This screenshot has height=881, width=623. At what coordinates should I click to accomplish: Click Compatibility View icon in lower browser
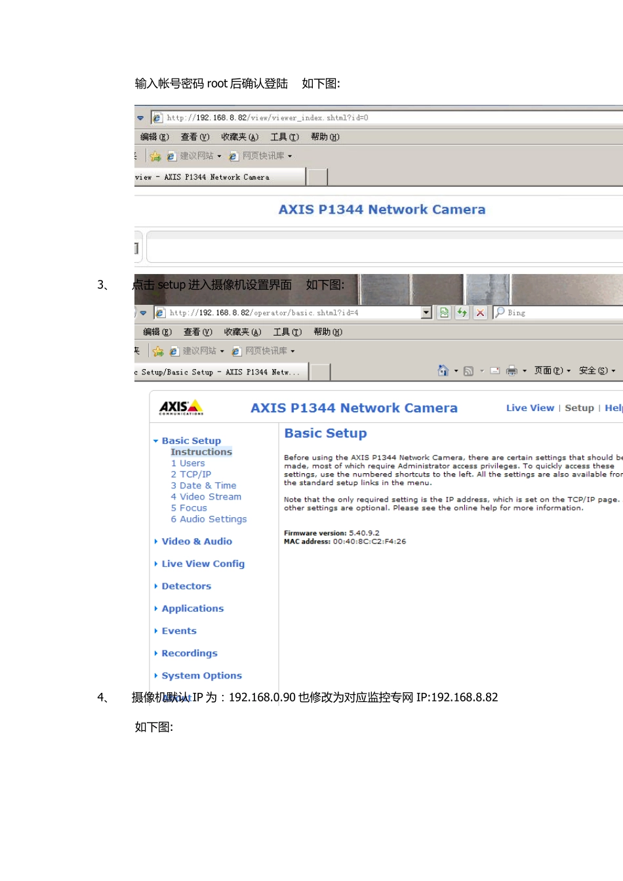(445, 313)
